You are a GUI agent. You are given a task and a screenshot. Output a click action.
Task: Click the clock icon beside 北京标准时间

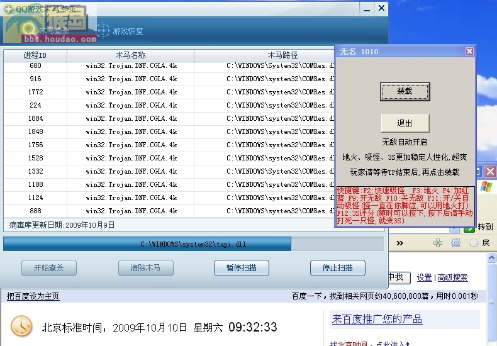coord(21,326)
